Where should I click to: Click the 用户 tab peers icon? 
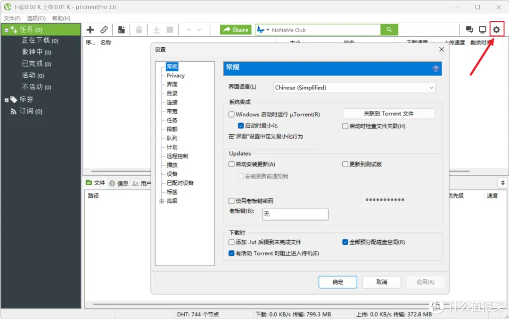click(135, 183)
